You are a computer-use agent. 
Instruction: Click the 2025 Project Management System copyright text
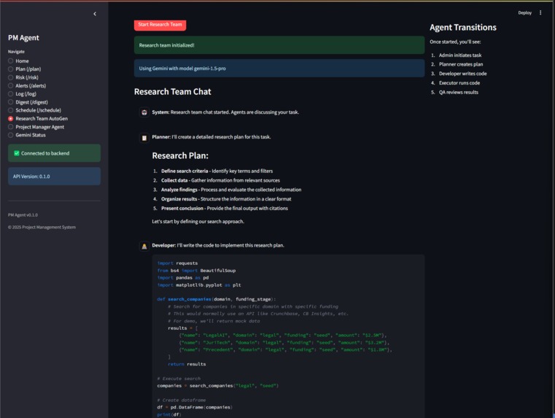(x=42, y=227)
